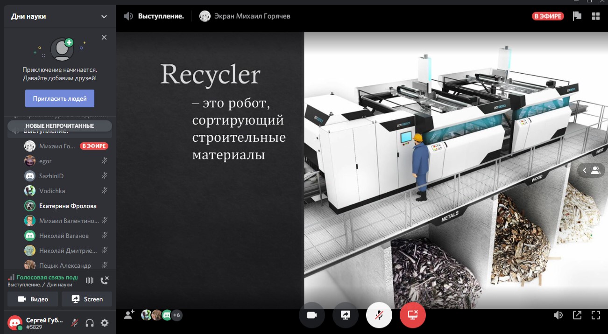This screenshot has width=608, height=334.
Task: Toggle microphone mute in call controls
Action: (379, 315)
